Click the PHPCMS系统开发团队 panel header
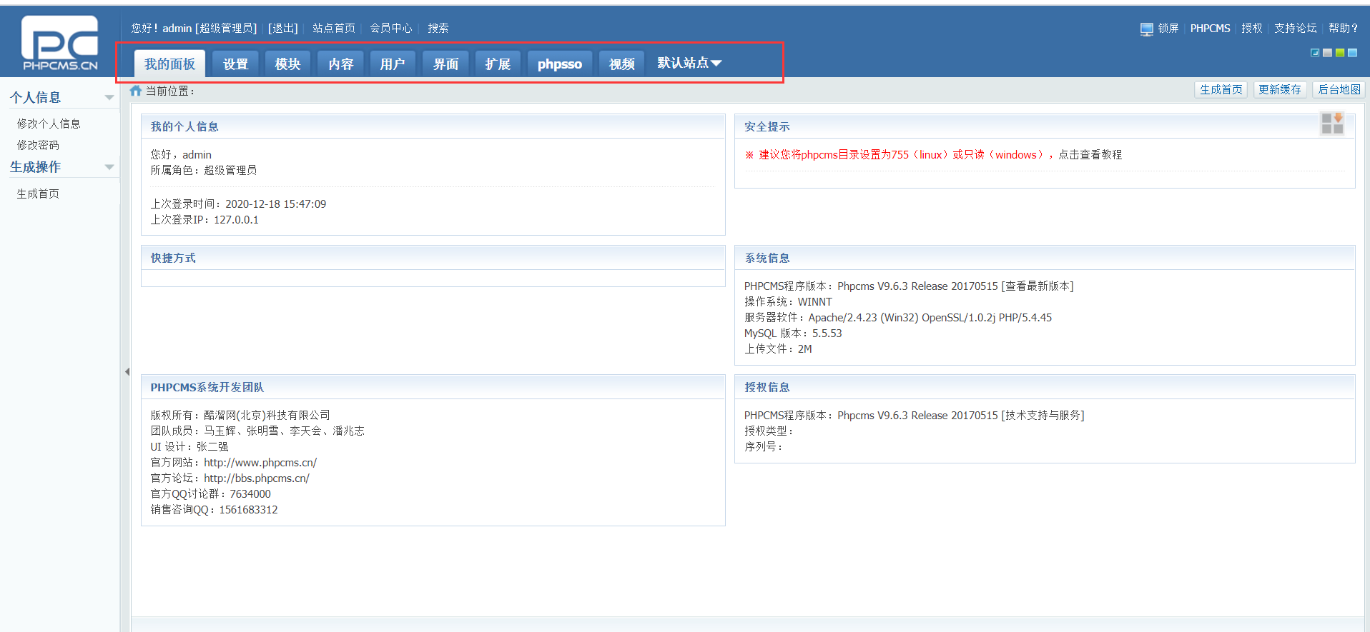 tap(433, 387)
